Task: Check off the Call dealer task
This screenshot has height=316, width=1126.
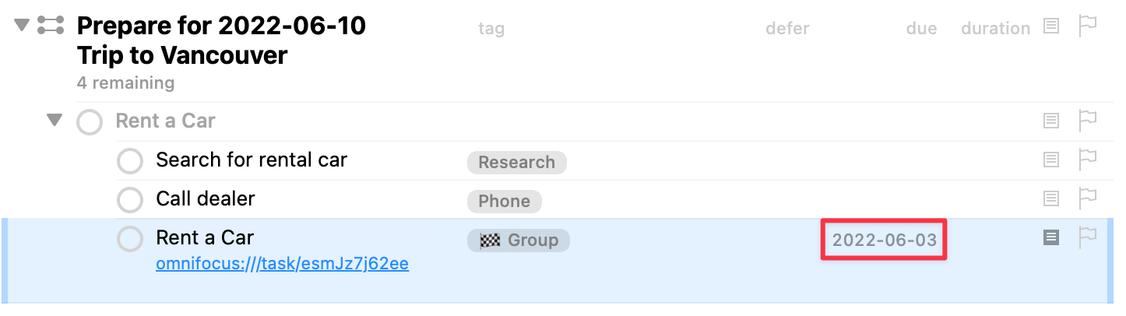Action: click(129, 200)
